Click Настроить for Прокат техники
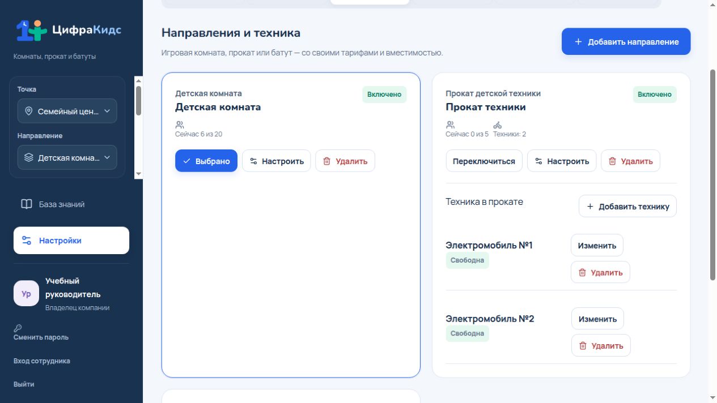Viewport: 717px width, 403px height. tap(562, 161)
